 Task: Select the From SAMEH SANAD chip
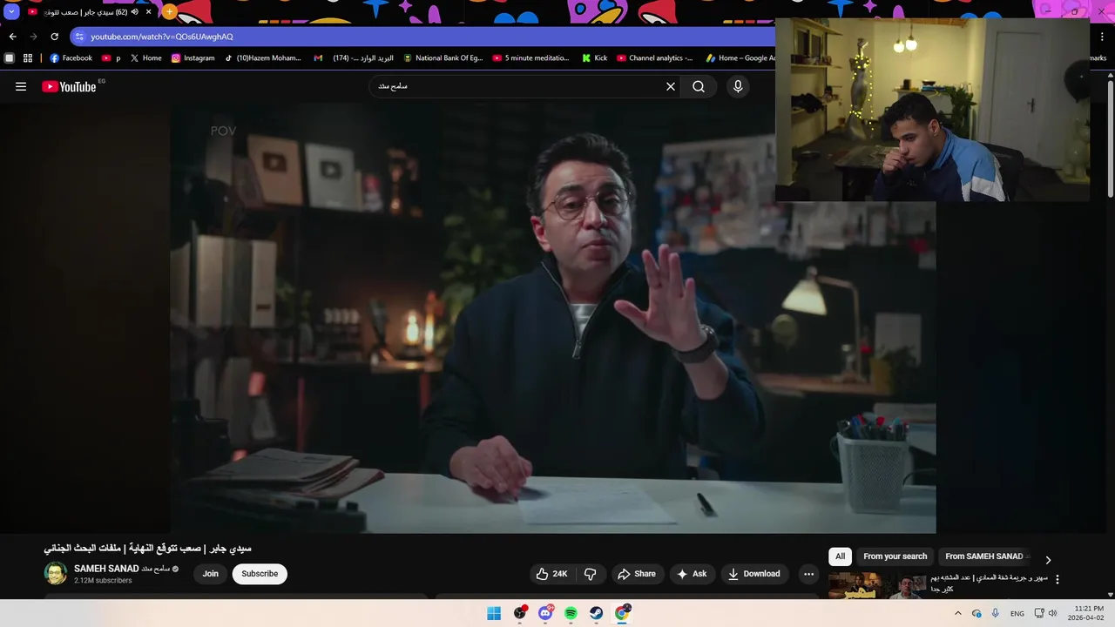(984, 556)
